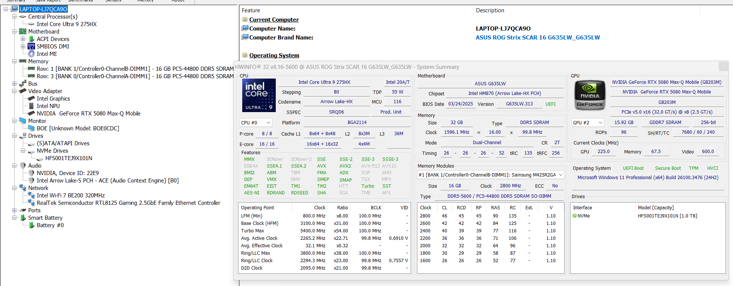This screenshot has width=733, height=286.
Task: Click the DDR5-5600 / PC5-44800 type field
Action: [499, 196]
